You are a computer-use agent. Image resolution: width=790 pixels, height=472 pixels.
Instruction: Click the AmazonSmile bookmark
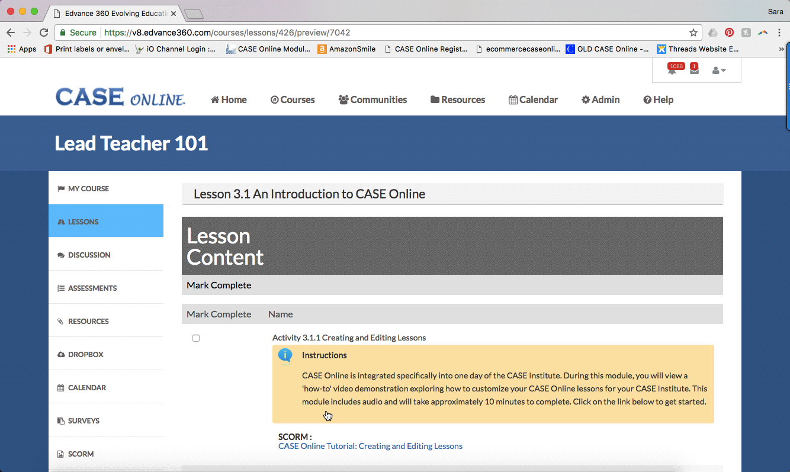347,49
